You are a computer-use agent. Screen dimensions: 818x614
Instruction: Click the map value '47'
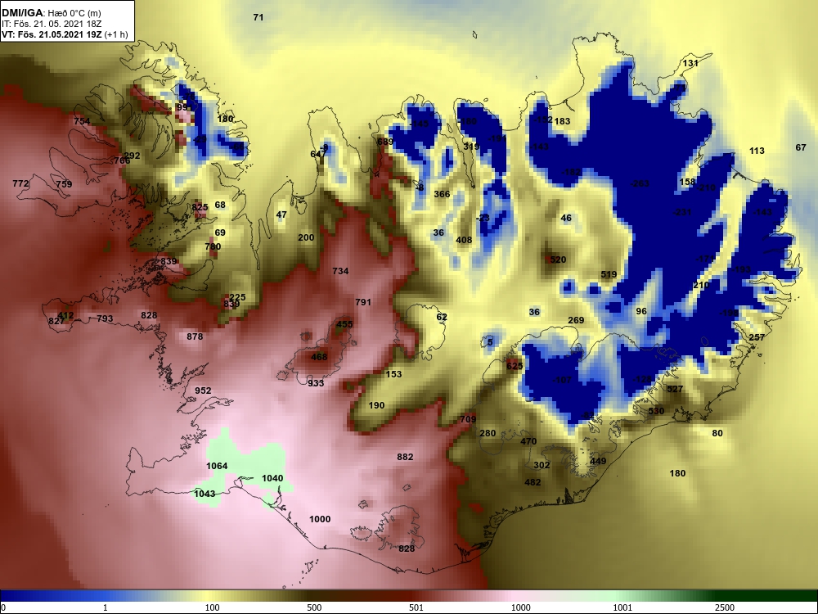[281, 214]
